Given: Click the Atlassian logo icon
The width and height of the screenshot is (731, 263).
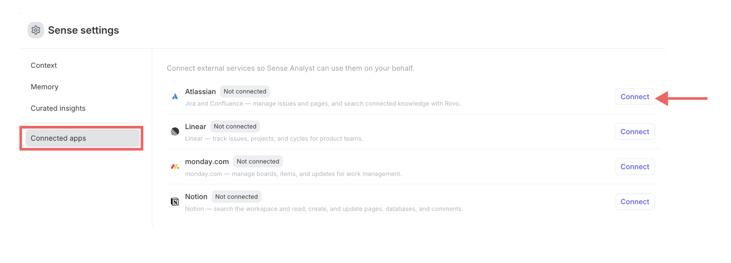Looking at the screenshot, I should pos(175,96).
